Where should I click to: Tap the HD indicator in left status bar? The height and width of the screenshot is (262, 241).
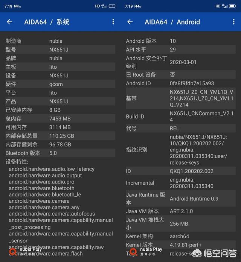(98, 6)
